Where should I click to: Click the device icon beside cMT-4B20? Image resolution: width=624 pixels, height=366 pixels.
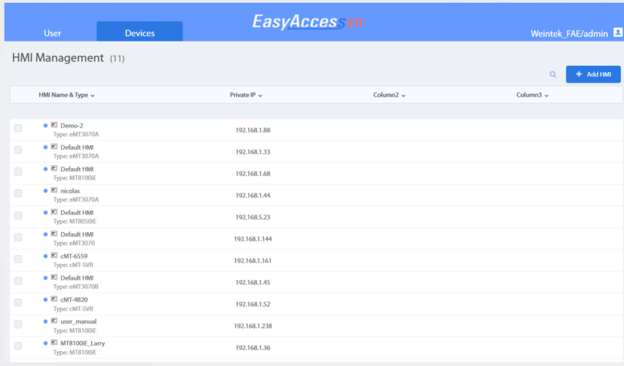pyautogui.click(x=54, y=299)
